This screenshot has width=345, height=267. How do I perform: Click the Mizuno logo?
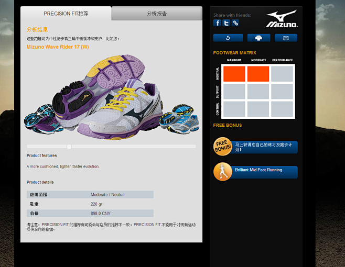pos(282,19)
